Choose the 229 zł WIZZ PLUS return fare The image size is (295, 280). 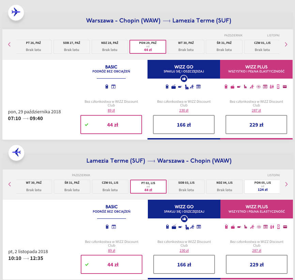(257, 264)
